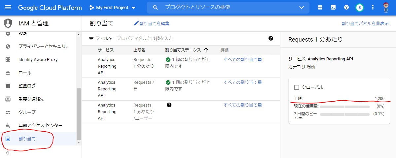This screenshot has width=396, height=158.
Task: Click the Google Cloud Platform logo text
Action: [x=50, y=8]
